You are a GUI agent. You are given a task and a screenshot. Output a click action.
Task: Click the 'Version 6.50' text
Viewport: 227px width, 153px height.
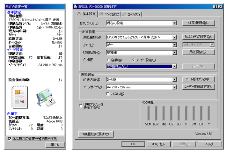(204, 134)
